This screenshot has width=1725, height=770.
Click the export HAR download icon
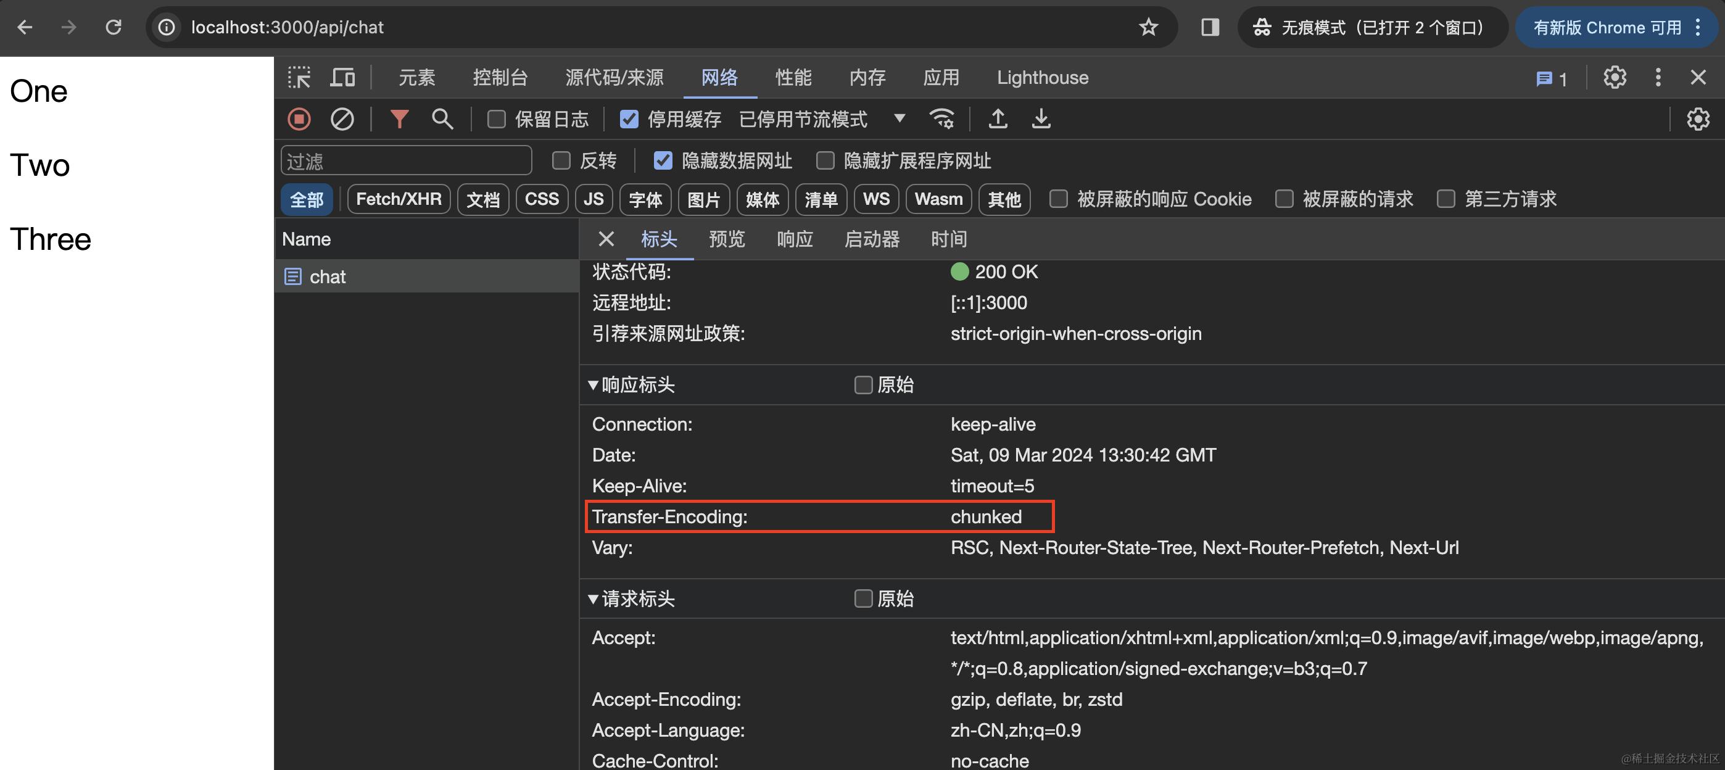click(1041, 119)
